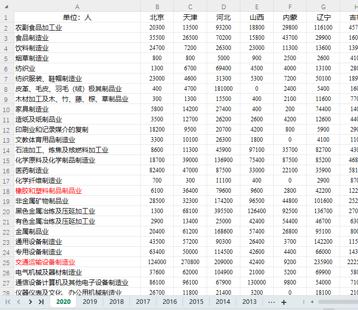Switch to the 2019 sheet tab
This screenshot has height=310, width=358.
click(89, 302)
